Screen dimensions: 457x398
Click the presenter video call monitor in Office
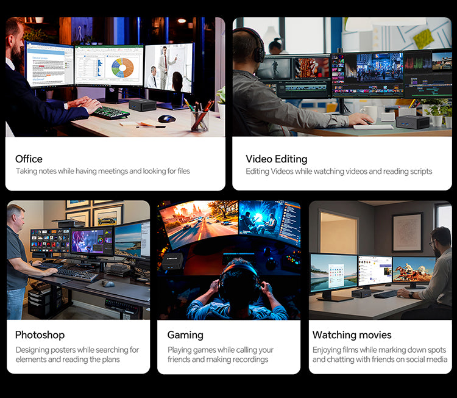(x=169, y=68)
